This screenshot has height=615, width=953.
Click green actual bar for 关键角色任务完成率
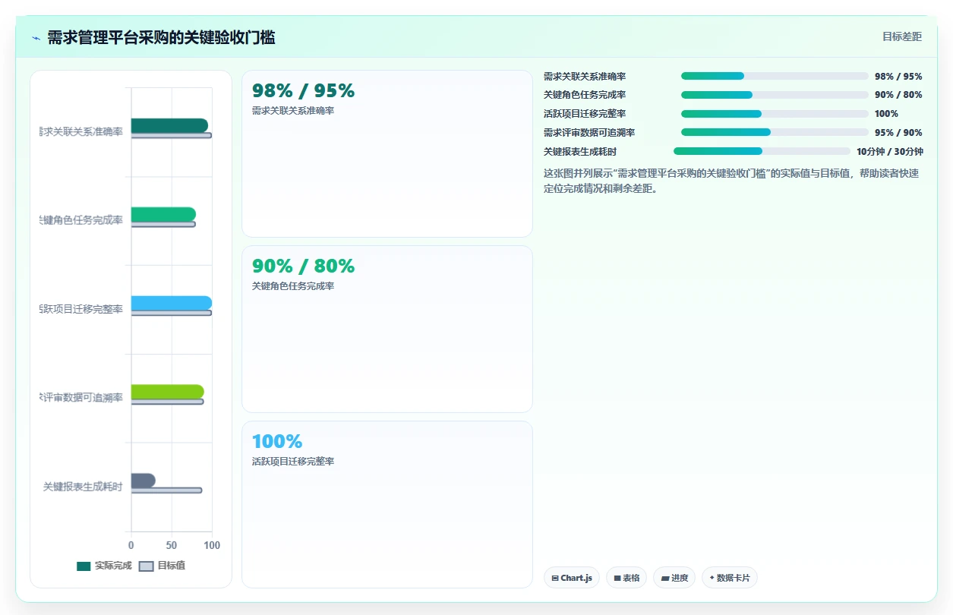[163, 214]
